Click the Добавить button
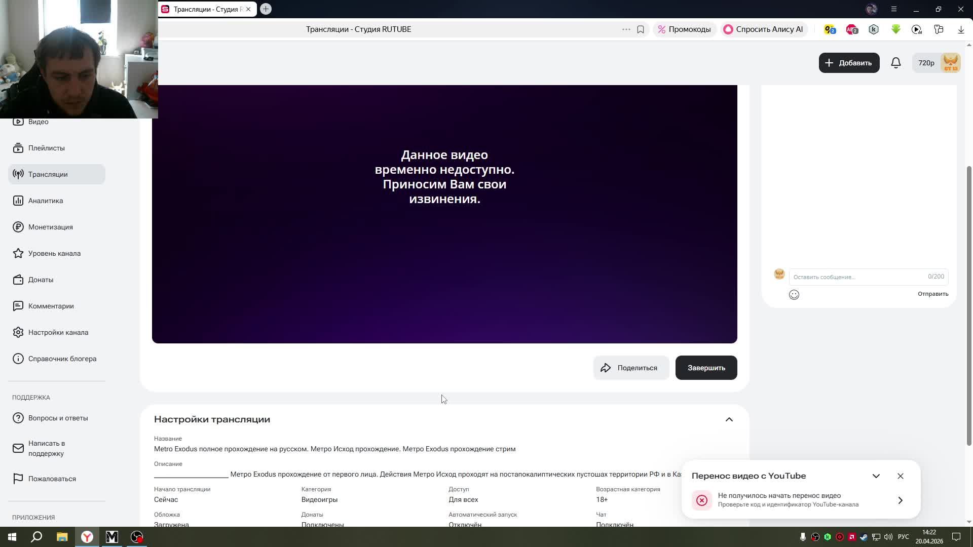This screenshot has width=973, height=547. (849, 63)
